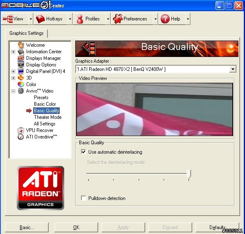Select VPU Recover text in tree
Image resolution: width=245 pixels, height=234 pixels.
(40, 130)
